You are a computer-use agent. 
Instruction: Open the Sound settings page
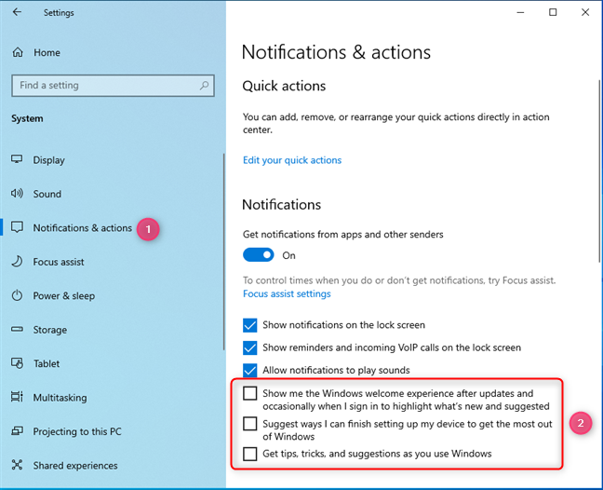47,194
